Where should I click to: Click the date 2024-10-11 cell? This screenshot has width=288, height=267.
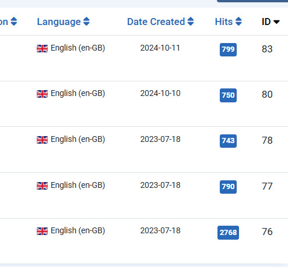[x=160, y=48]
